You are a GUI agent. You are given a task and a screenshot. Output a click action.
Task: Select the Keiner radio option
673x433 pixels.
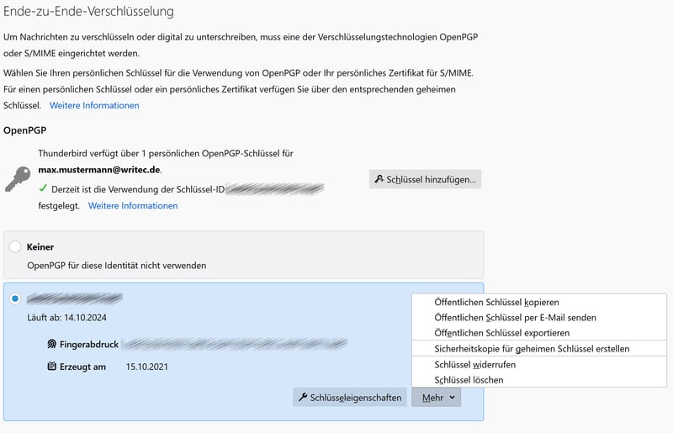(15, 247)
